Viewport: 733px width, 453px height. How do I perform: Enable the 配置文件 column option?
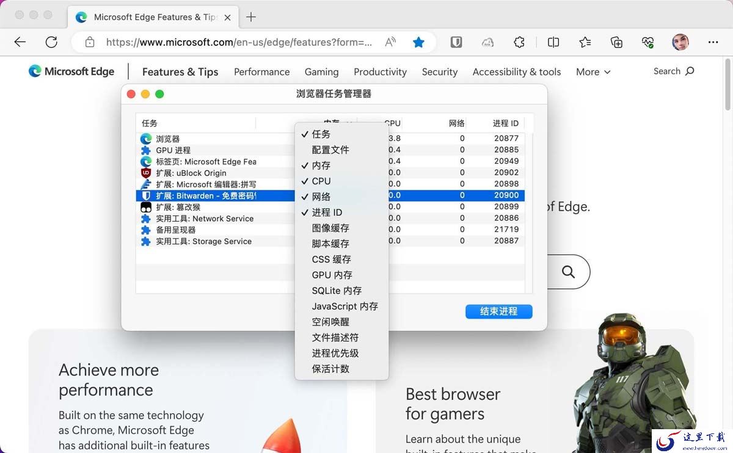pyautogui.click(x=341, y=150)
